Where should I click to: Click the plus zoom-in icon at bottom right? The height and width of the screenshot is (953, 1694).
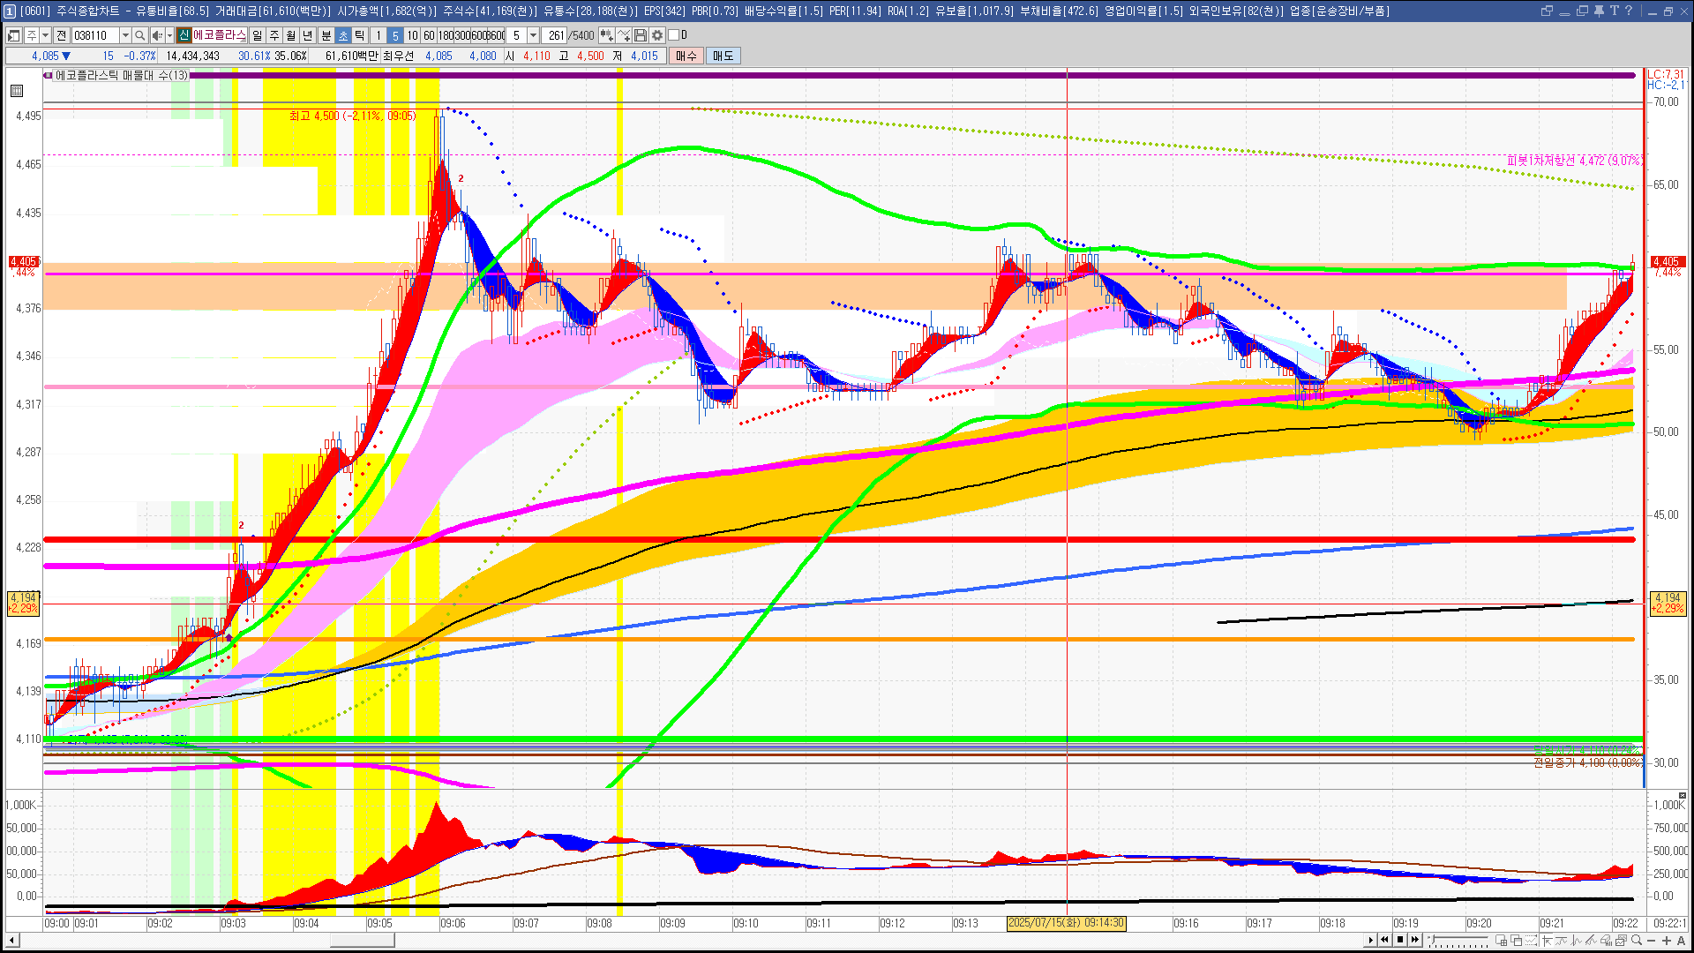(x=1667, y=940)
